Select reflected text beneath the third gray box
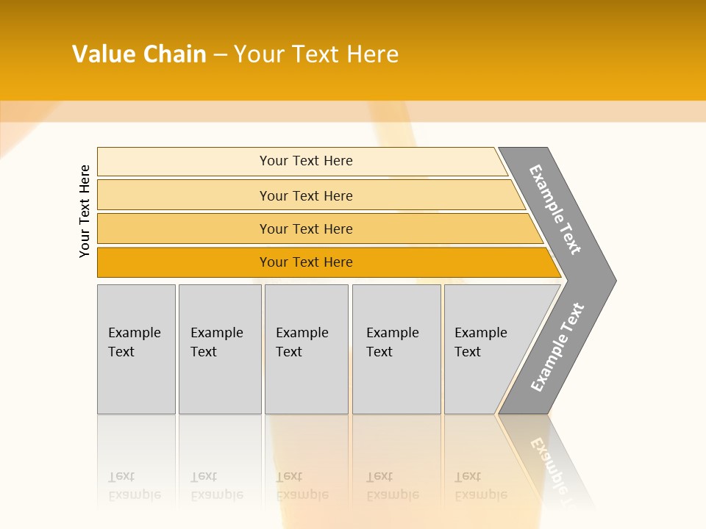This screenshot has width=706, height=529. tap(302, 486)
